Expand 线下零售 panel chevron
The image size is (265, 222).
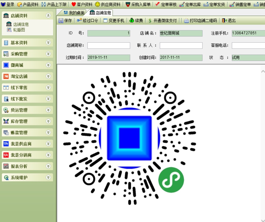click(x=48, y=87)
